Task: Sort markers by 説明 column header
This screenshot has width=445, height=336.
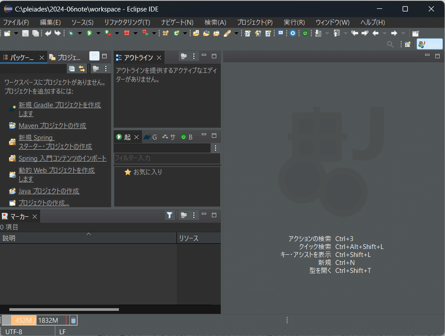Action: point(88,238)
